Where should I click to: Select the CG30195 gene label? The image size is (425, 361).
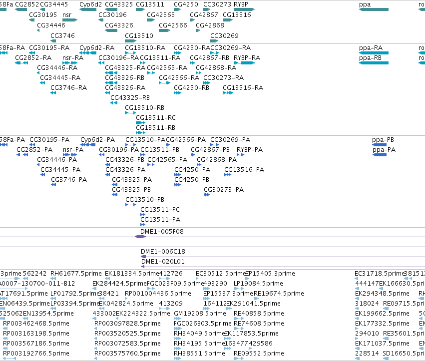[43, 14]
